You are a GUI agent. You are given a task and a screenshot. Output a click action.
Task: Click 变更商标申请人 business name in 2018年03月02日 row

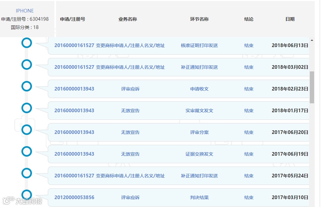point(131,67)
